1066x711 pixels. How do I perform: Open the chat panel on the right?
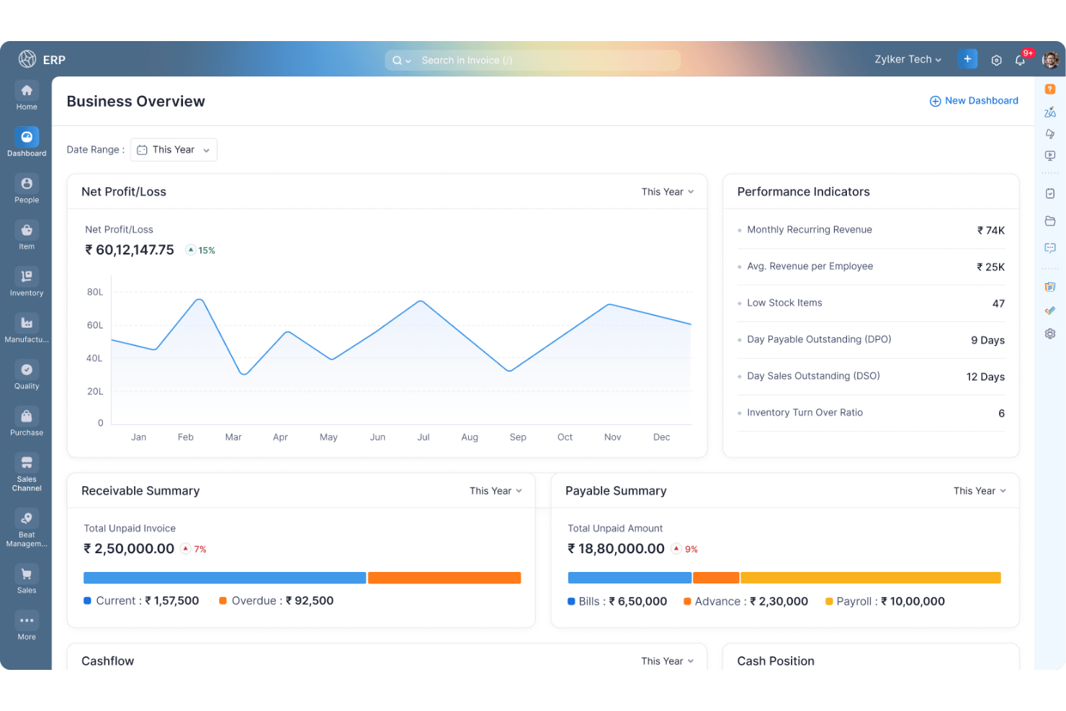(x=1050, y=248)
